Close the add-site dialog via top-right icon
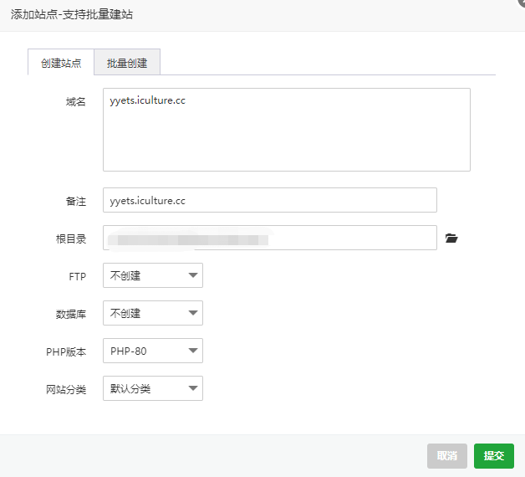Screen dimensions: 525x477 click(x=521, y=3)
